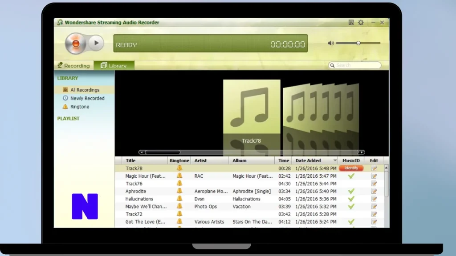The height and width of the screenshot is (256, 456).
Task: Mute audio via the speaker icon
Action: 331,43
